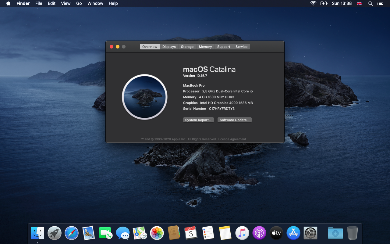Screen dimensions: 390x244
Task: Open the battery status menu
Action: [x=324, y=3]
